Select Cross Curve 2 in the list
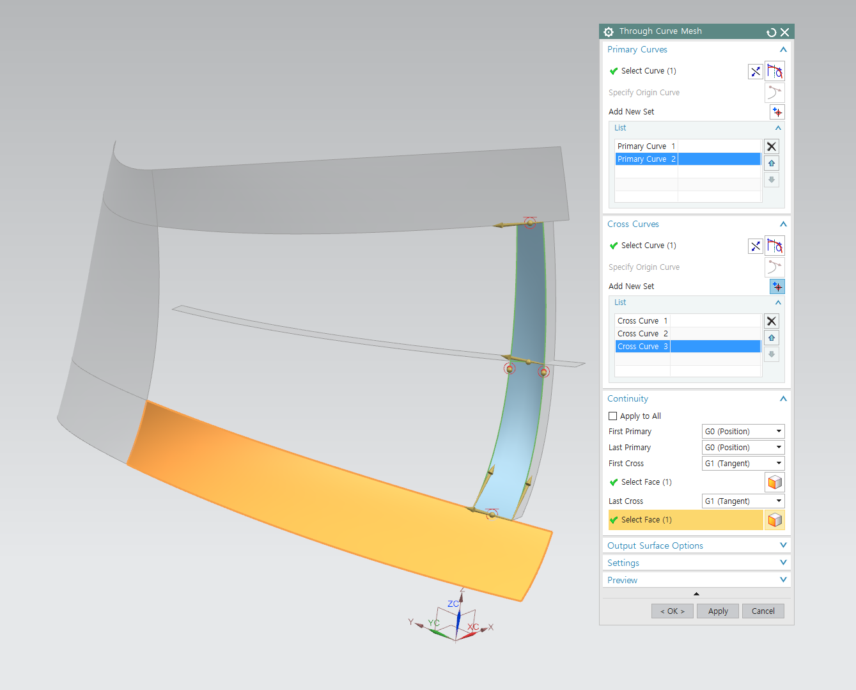This screenshot has height=690, width=856. point(642,333)
